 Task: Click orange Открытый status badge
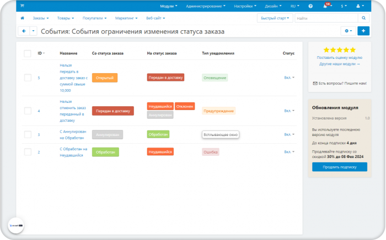[x=105, y=78]
